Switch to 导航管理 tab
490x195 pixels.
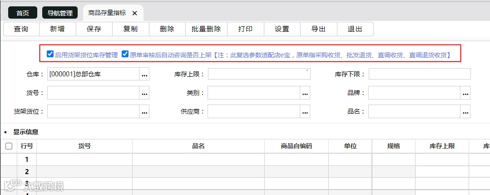pyautogui.click(x=59, y=13)
